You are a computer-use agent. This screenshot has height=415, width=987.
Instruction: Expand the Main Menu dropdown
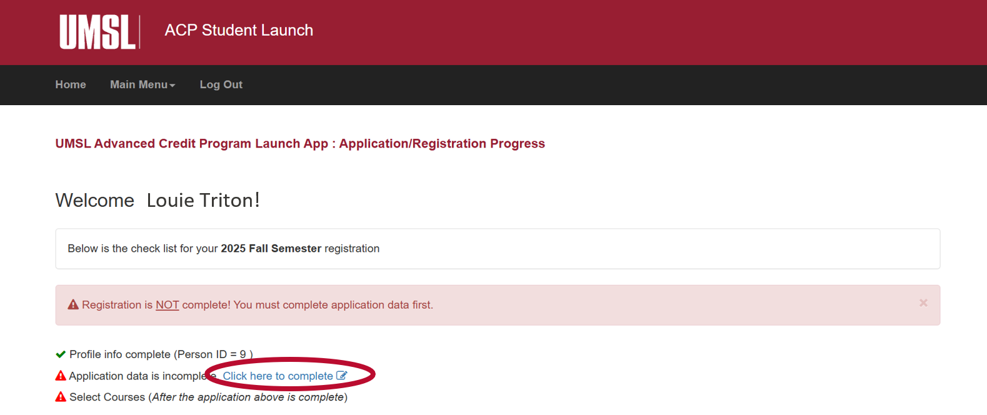pos(143,84)
